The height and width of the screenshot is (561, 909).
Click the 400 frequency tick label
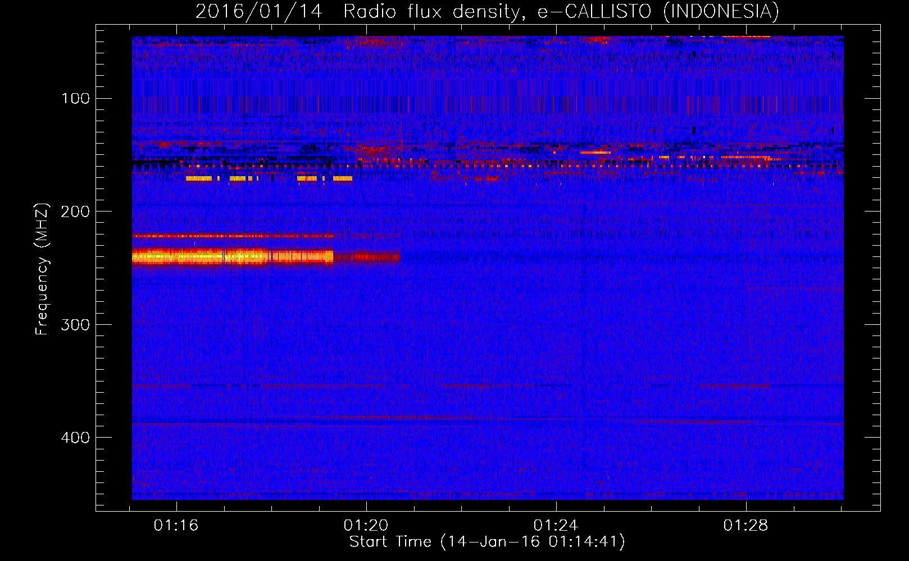coord(75,437)
